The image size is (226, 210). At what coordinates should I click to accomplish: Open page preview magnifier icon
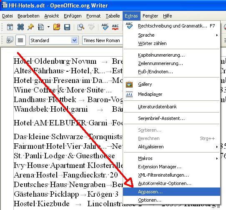click(81, 27)
